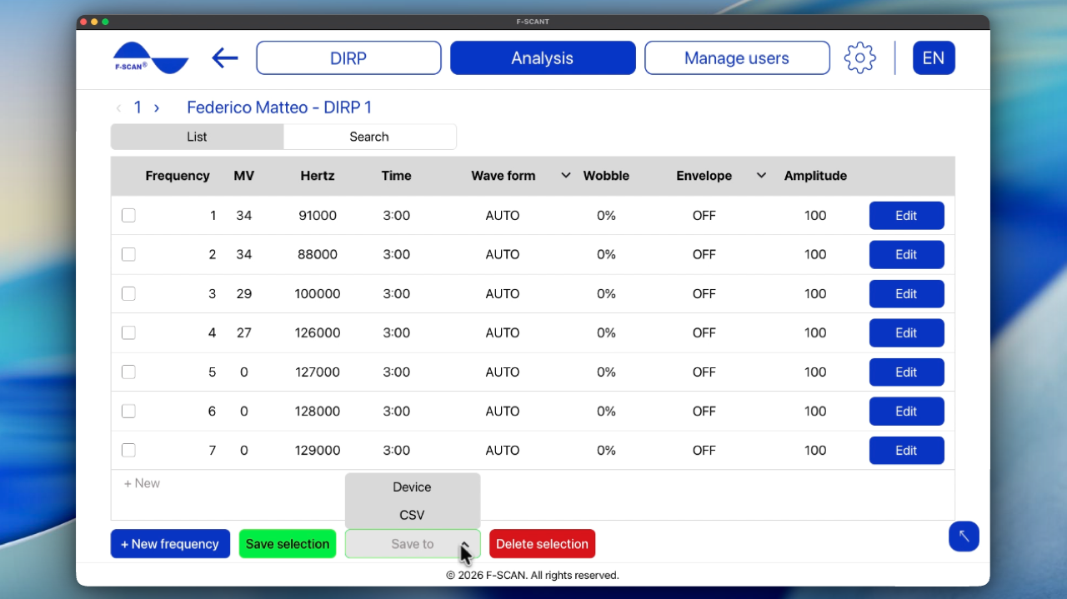Click the red Delete selection button

coord(542,544)
